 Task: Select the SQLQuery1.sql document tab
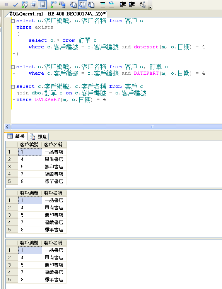58,14
